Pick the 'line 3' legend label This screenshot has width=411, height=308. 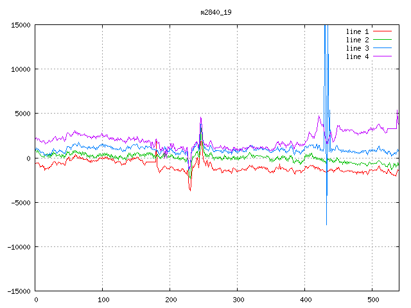[358, 48]
